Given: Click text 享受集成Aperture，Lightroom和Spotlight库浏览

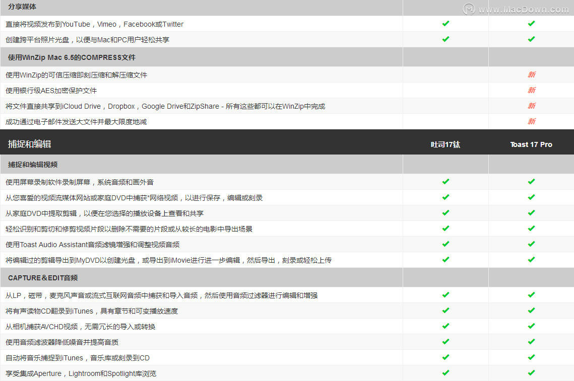Looking at the screenshot, I should (x=81, y=373).
